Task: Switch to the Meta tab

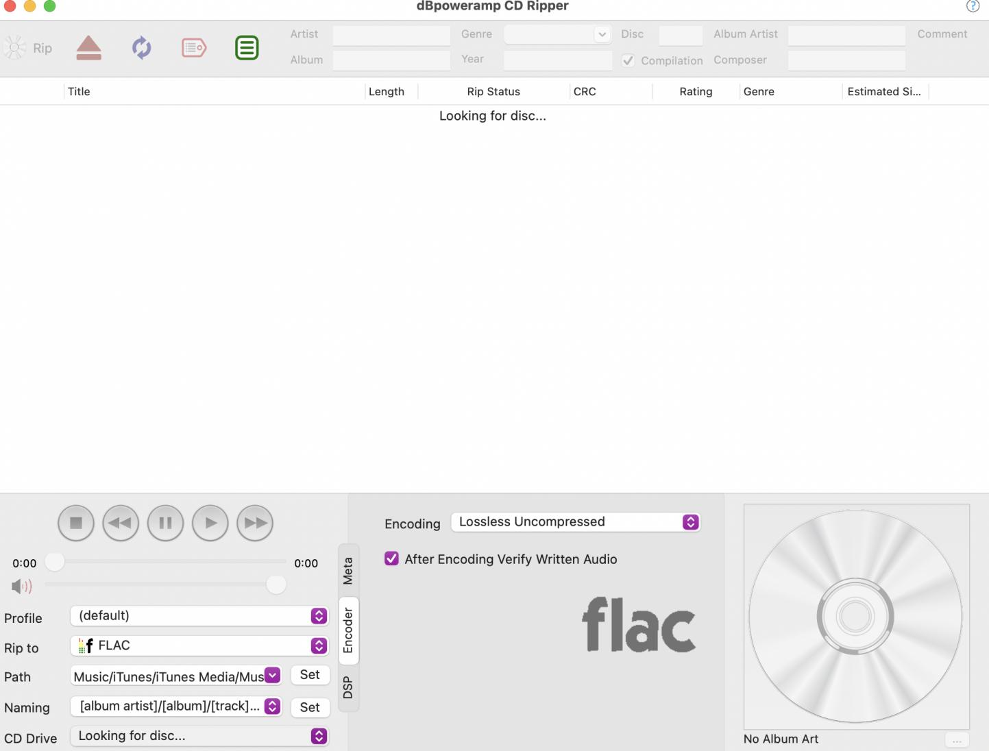Action: [348, 571]
